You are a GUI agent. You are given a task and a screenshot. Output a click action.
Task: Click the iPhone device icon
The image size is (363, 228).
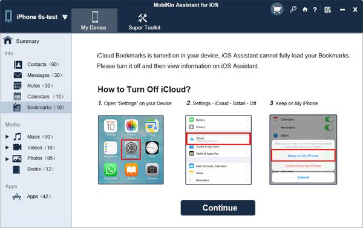click(8, 16)
